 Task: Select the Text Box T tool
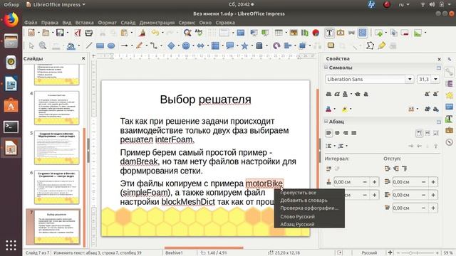(x=329, y=33)
